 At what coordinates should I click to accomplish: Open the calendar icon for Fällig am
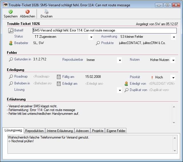59,77
